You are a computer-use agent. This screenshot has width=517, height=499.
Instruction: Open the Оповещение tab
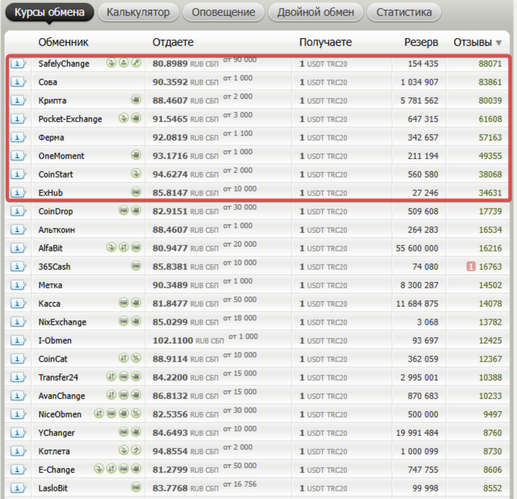(223, 13)
